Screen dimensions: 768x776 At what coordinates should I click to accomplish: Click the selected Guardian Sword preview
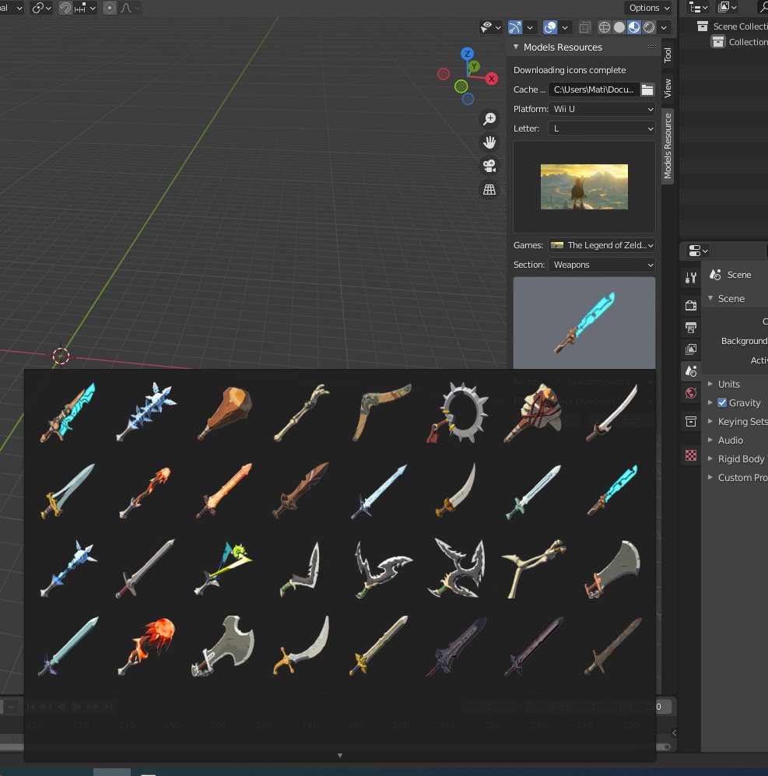[x=584, y=323]
